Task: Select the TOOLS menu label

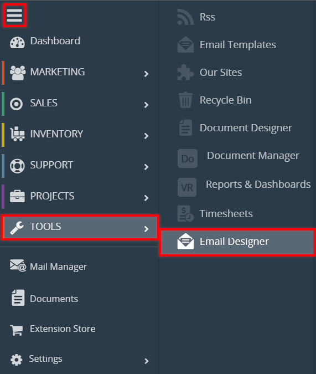Action: (45, 227)
